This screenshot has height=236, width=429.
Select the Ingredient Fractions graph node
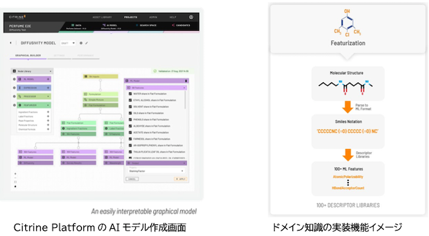click(x=79, y=128)
